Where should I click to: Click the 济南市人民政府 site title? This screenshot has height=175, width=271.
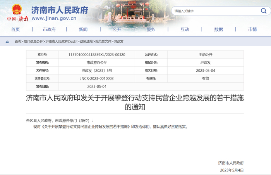pos(60,10)
